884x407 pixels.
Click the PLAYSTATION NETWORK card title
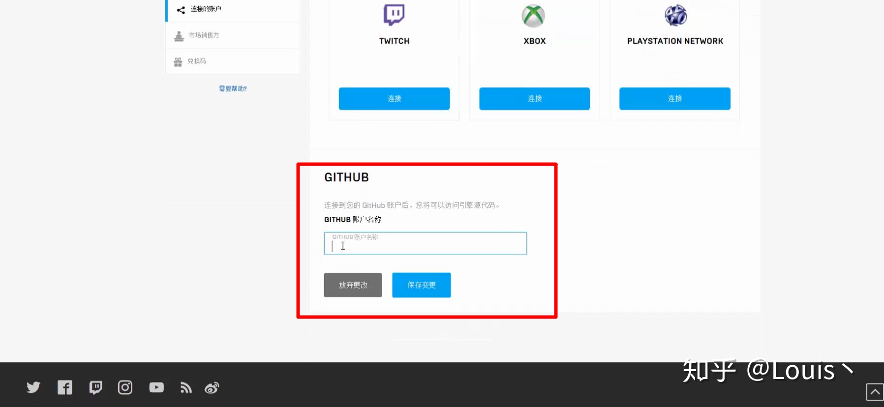[x=675, y=41]
